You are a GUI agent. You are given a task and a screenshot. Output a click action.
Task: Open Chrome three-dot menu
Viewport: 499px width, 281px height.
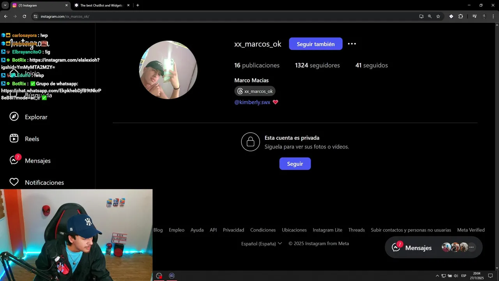point(493,16)
